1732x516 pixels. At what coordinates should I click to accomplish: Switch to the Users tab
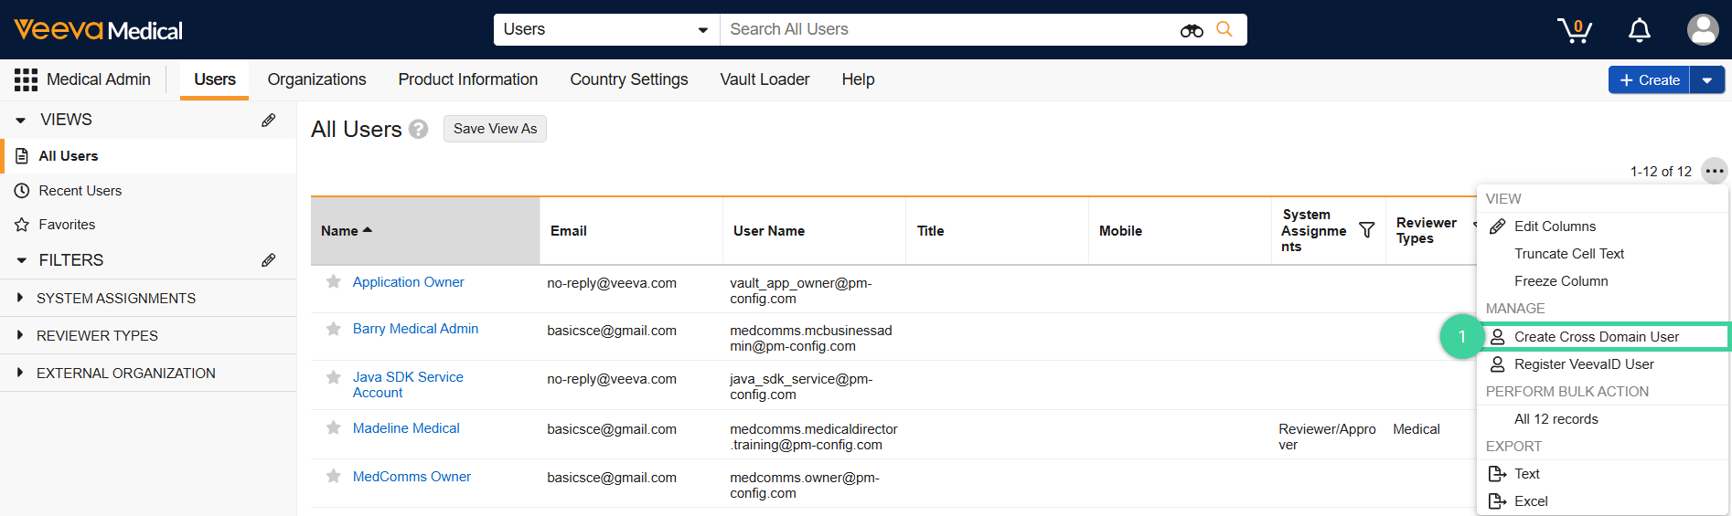(215, 79)
